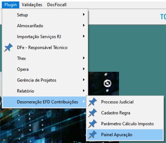Open the Validações menu

pyautogui.click(x=32, y=5)
